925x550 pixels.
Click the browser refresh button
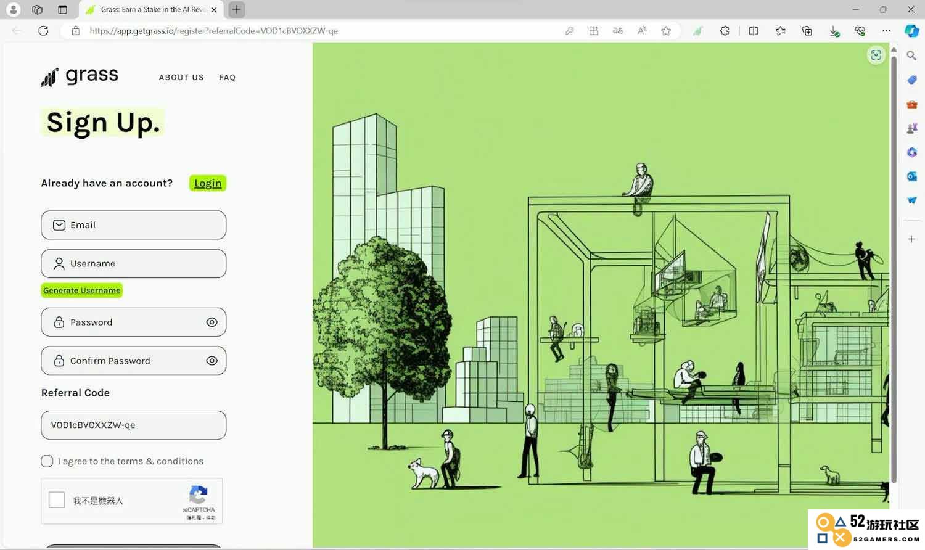pos(43,30)
